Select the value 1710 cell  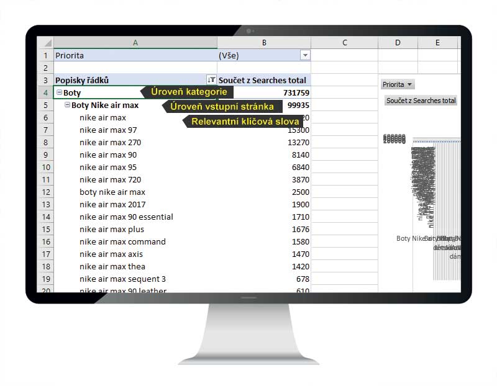(x=264, y=217)
